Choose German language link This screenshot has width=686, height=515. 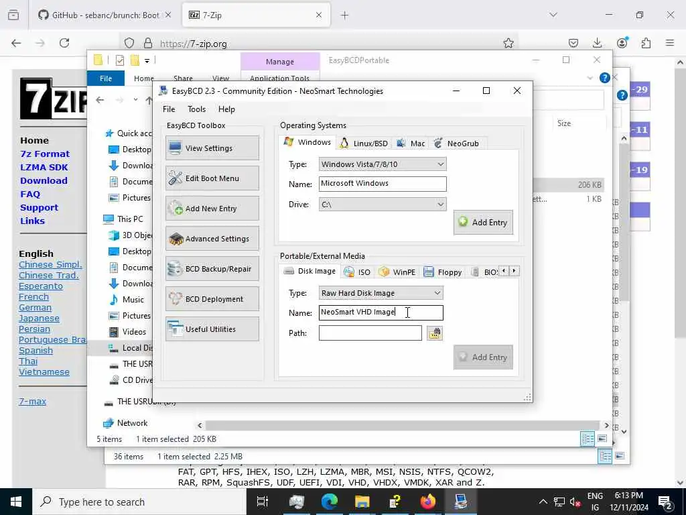click(35, 307)
